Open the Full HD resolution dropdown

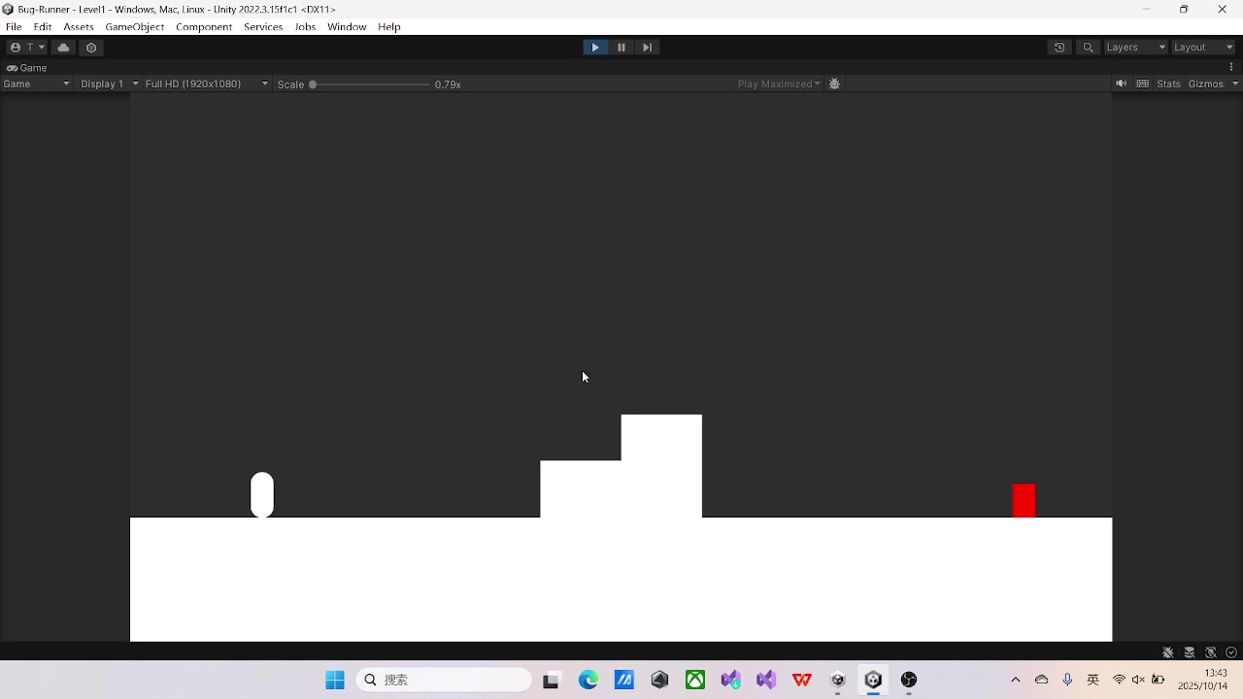(206, 84)
